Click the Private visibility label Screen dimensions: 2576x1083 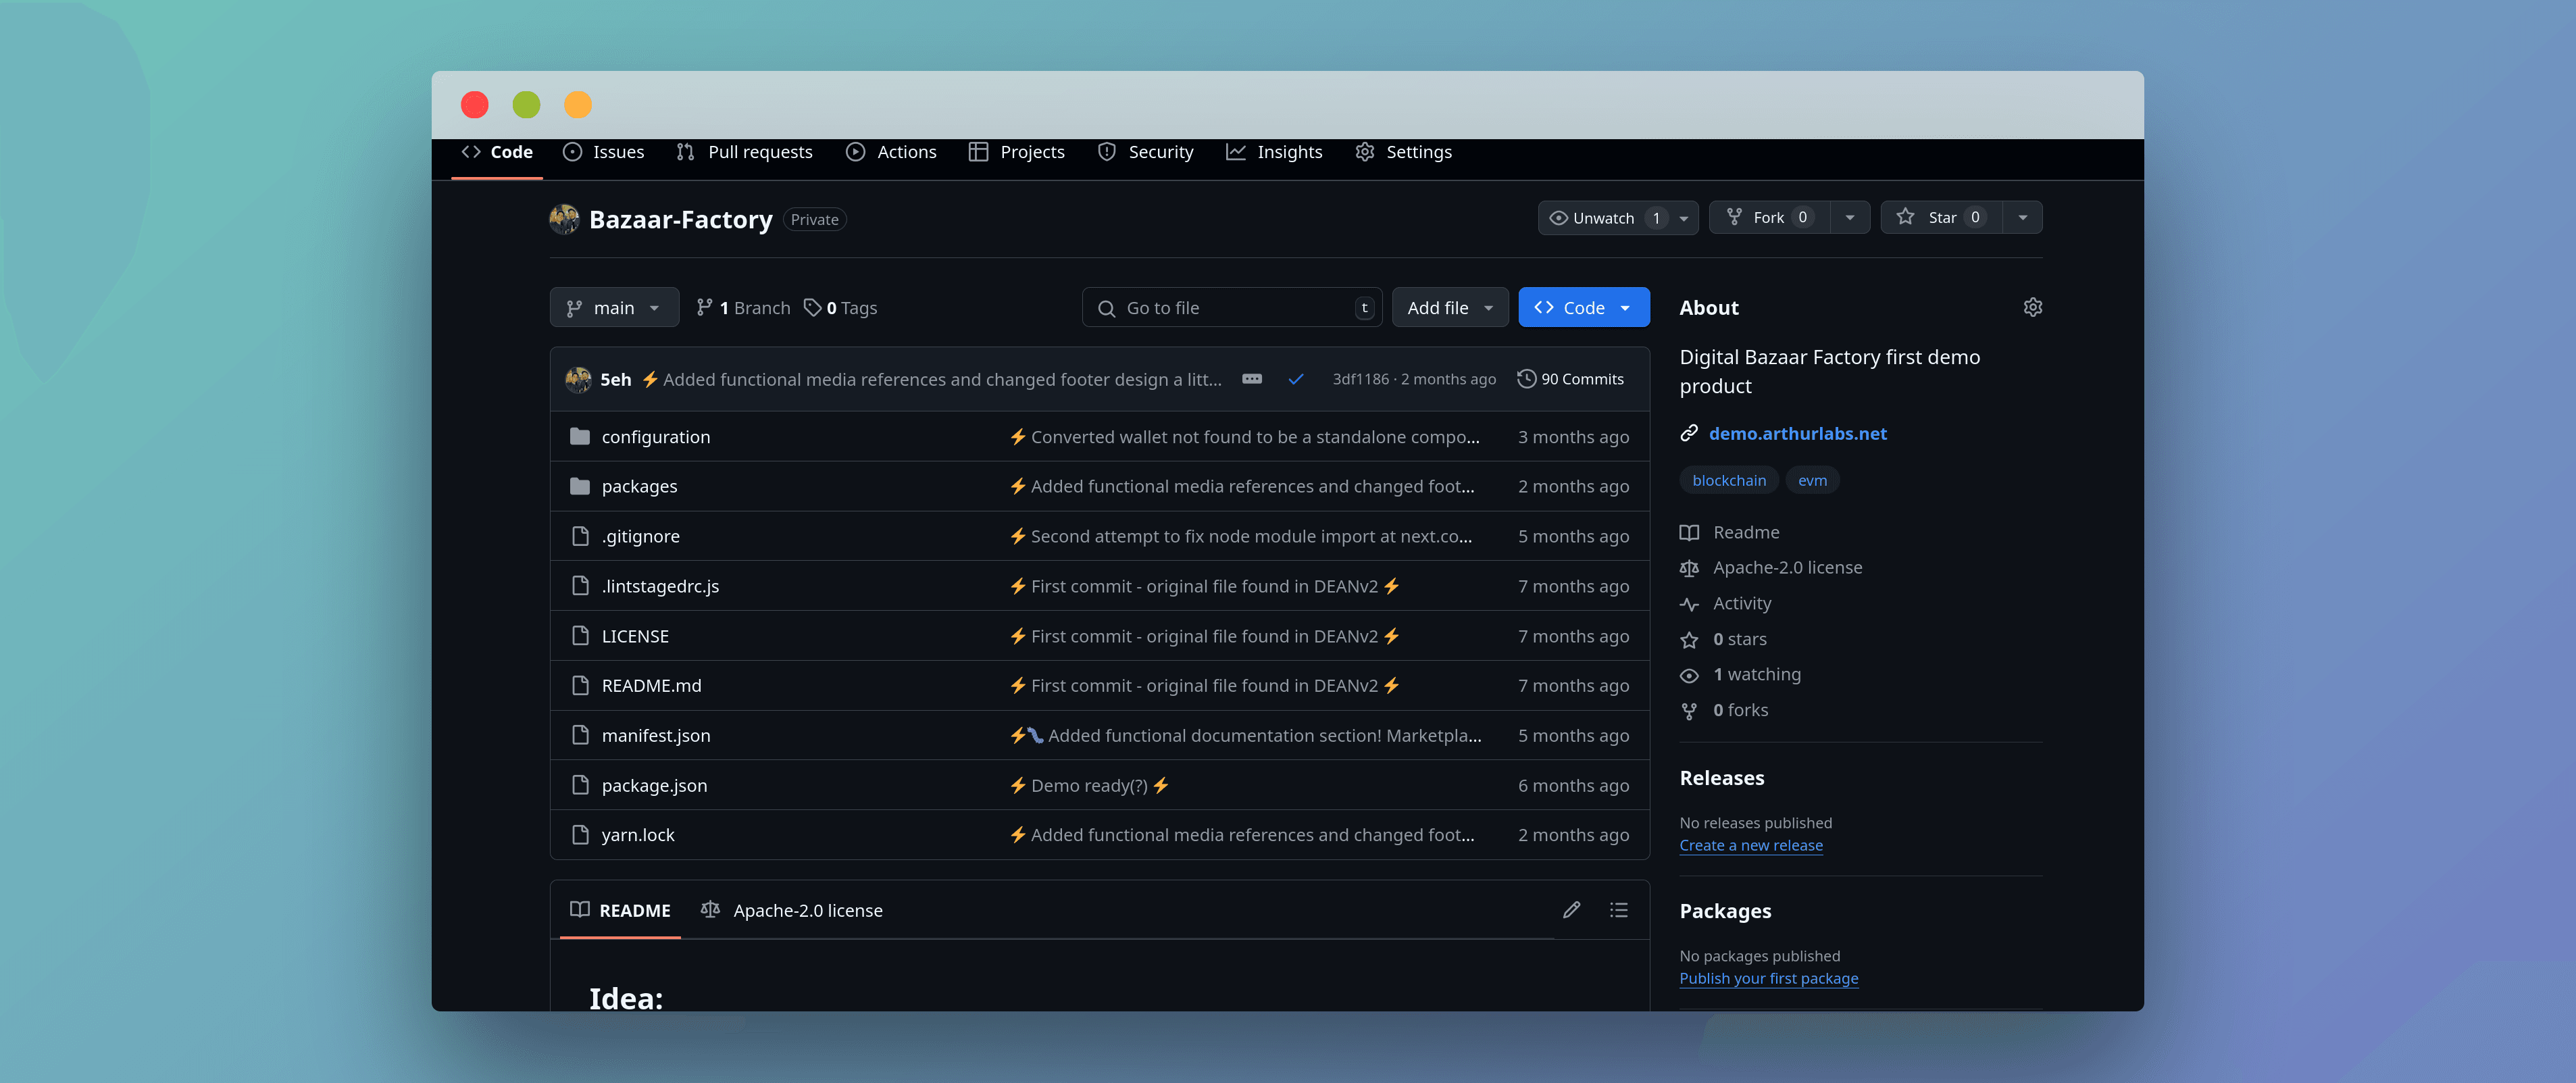[x=814, y=220]
